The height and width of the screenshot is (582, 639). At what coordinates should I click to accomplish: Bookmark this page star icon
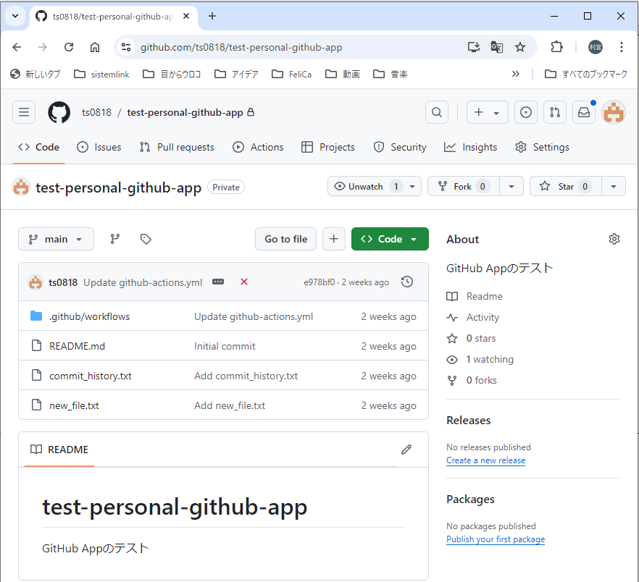tap(520, 47)
